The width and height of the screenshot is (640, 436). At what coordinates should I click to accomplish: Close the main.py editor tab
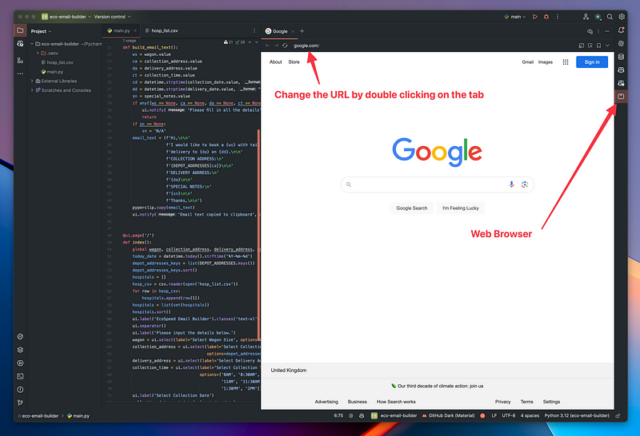[x=135, y=31]
